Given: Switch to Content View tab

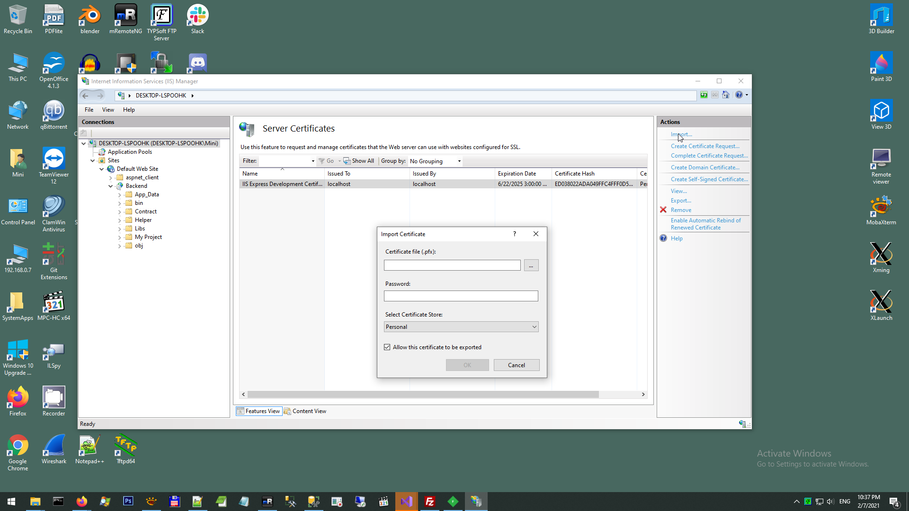Looking at the screenshot, I should pyautogui.click(x=305, y=411).
